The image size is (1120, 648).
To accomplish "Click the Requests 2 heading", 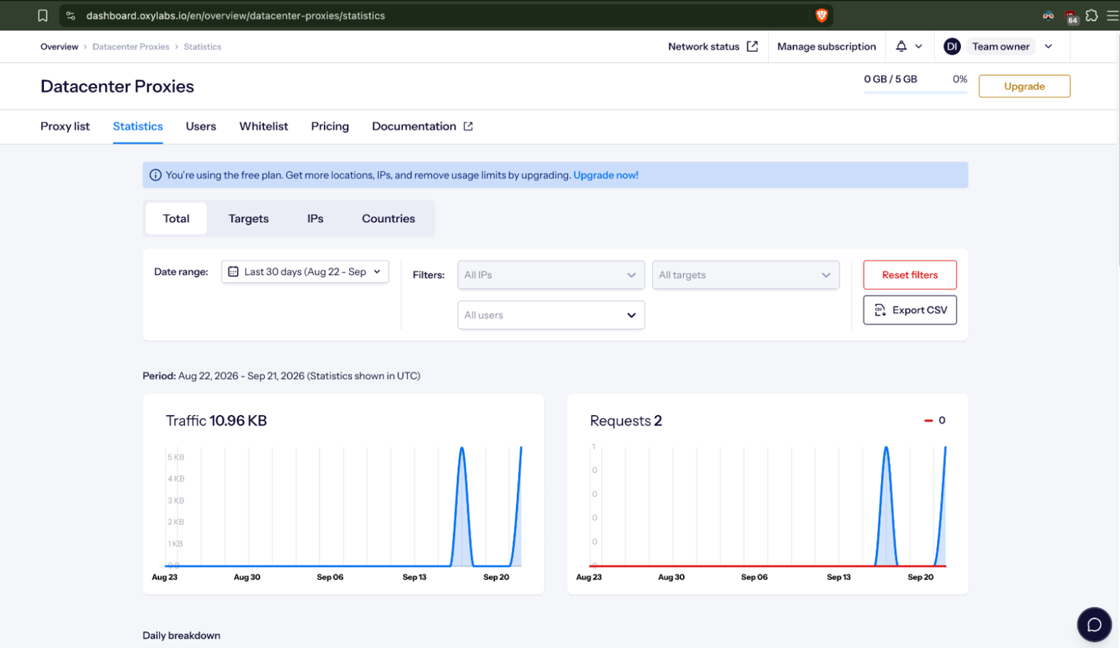I will (626, 421).
